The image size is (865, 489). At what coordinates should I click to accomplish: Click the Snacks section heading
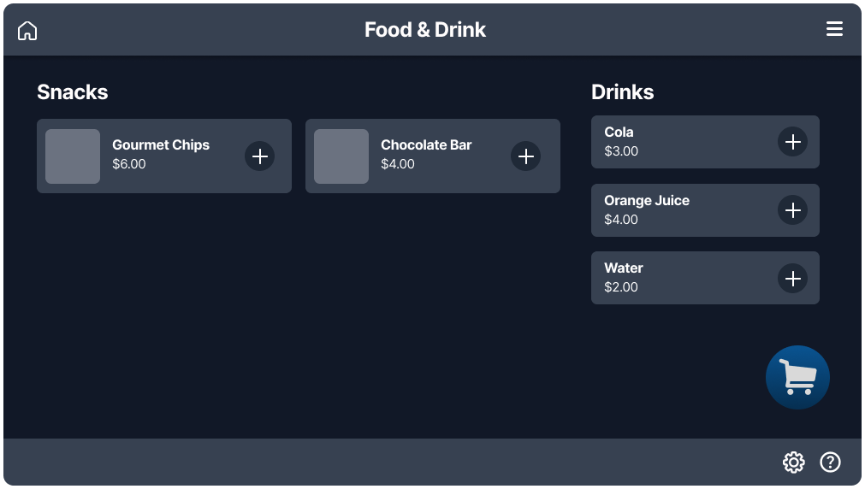(73, 92)
